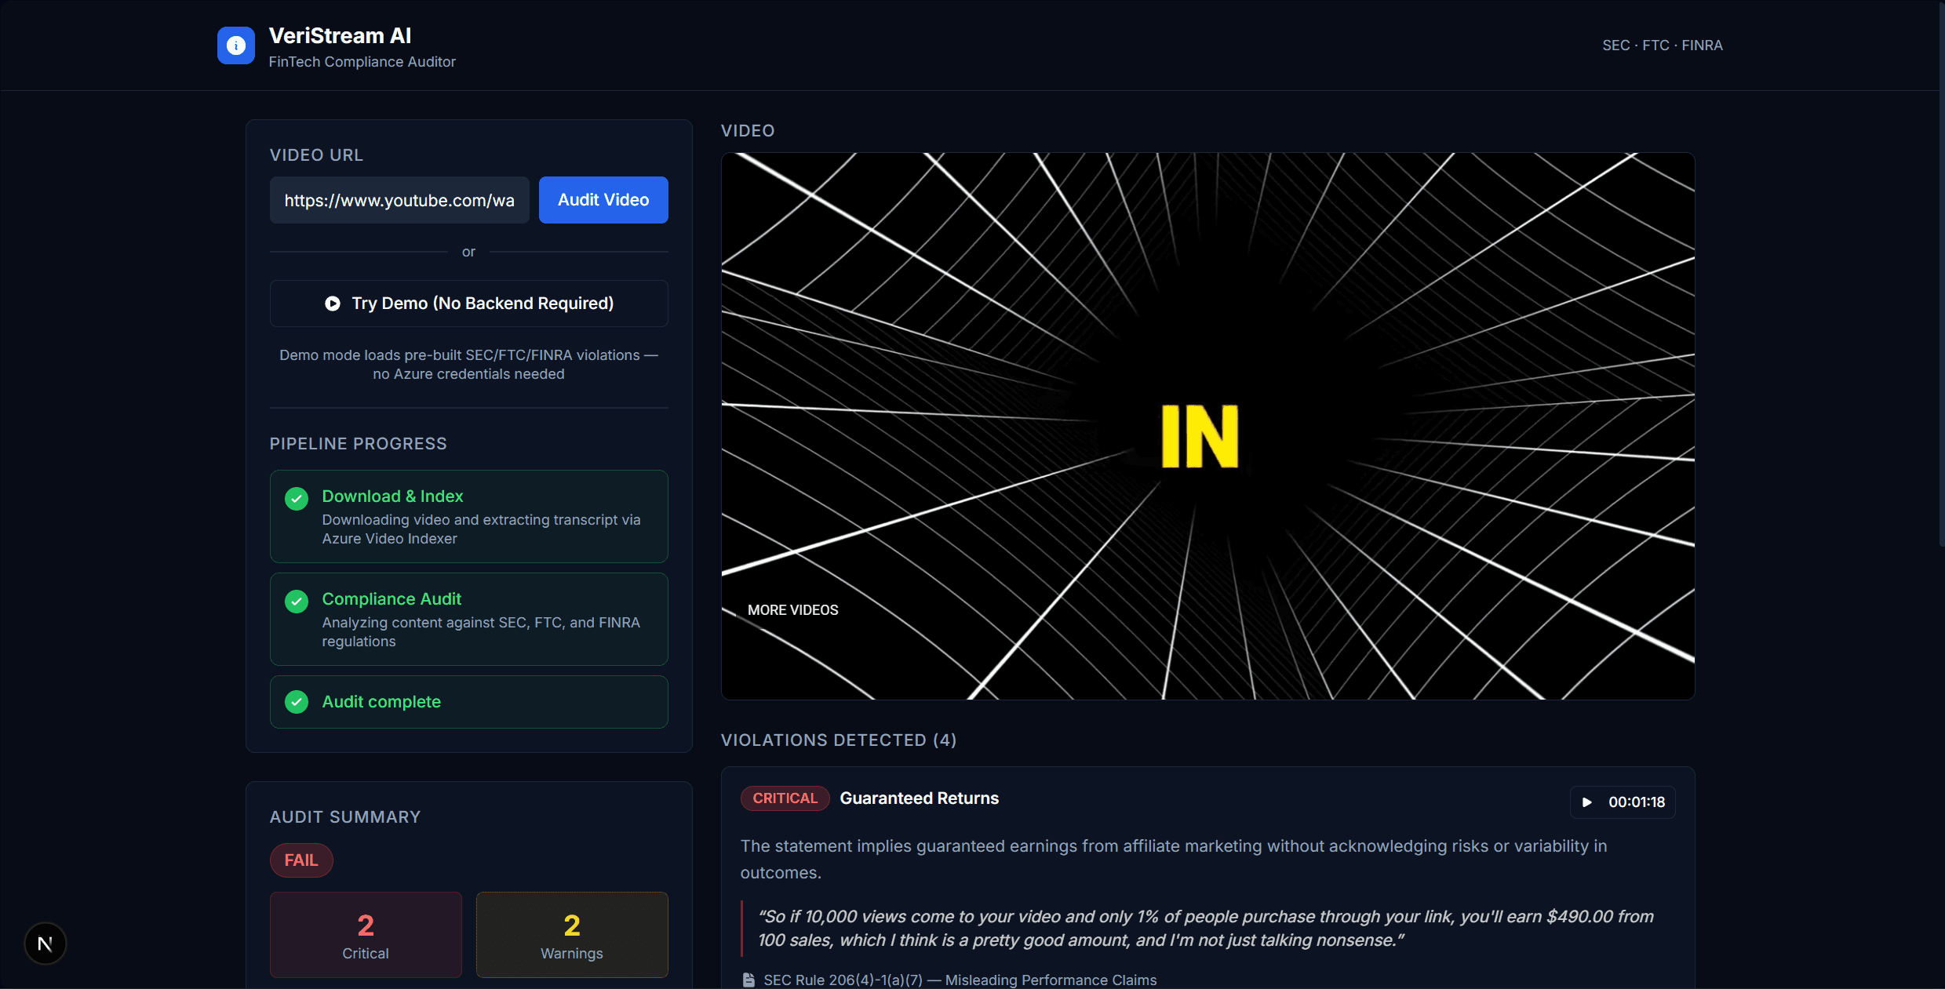This screenshot has width=1945, height=989.
Task: Click the VeriStream AI logo icon
Action: pos(235,45)
